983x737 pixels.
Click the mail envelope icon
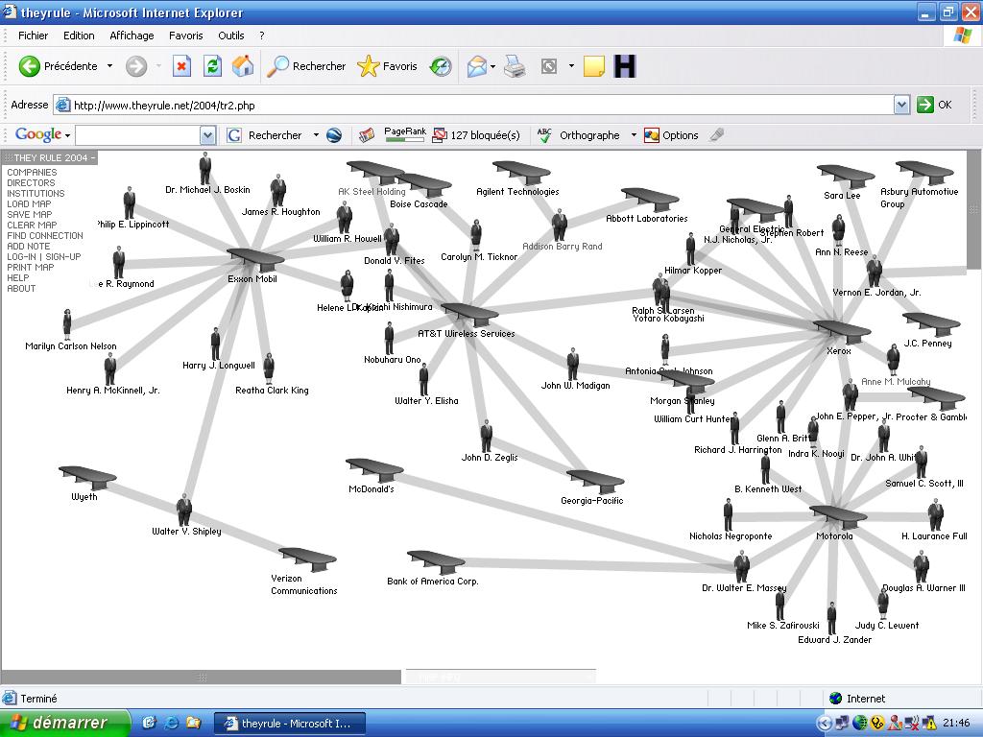point(476,66)
